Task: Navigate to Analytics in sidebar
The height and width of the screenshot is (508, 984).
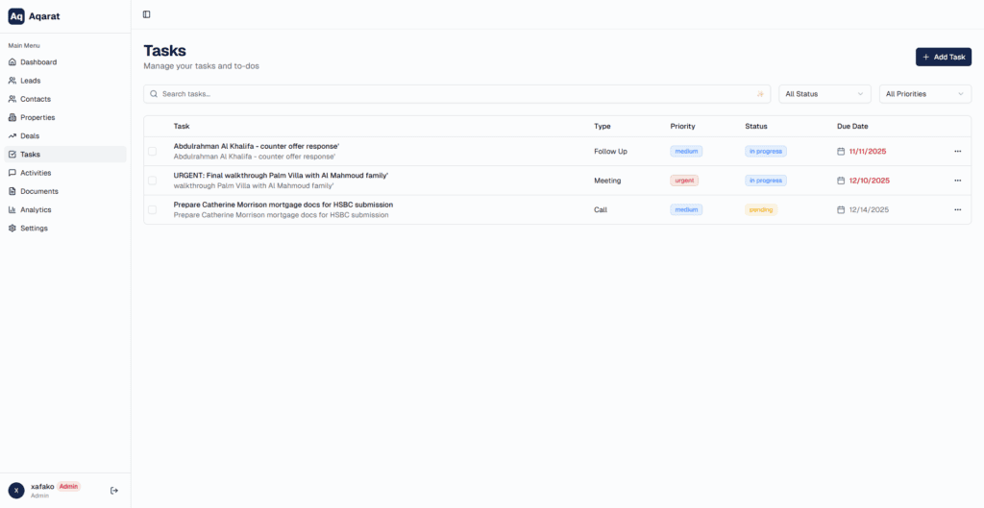Action: click(x=36, y=209)
